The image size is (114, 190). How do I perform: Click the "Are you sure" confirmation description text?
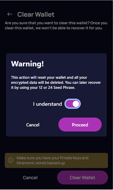(56, 25)
